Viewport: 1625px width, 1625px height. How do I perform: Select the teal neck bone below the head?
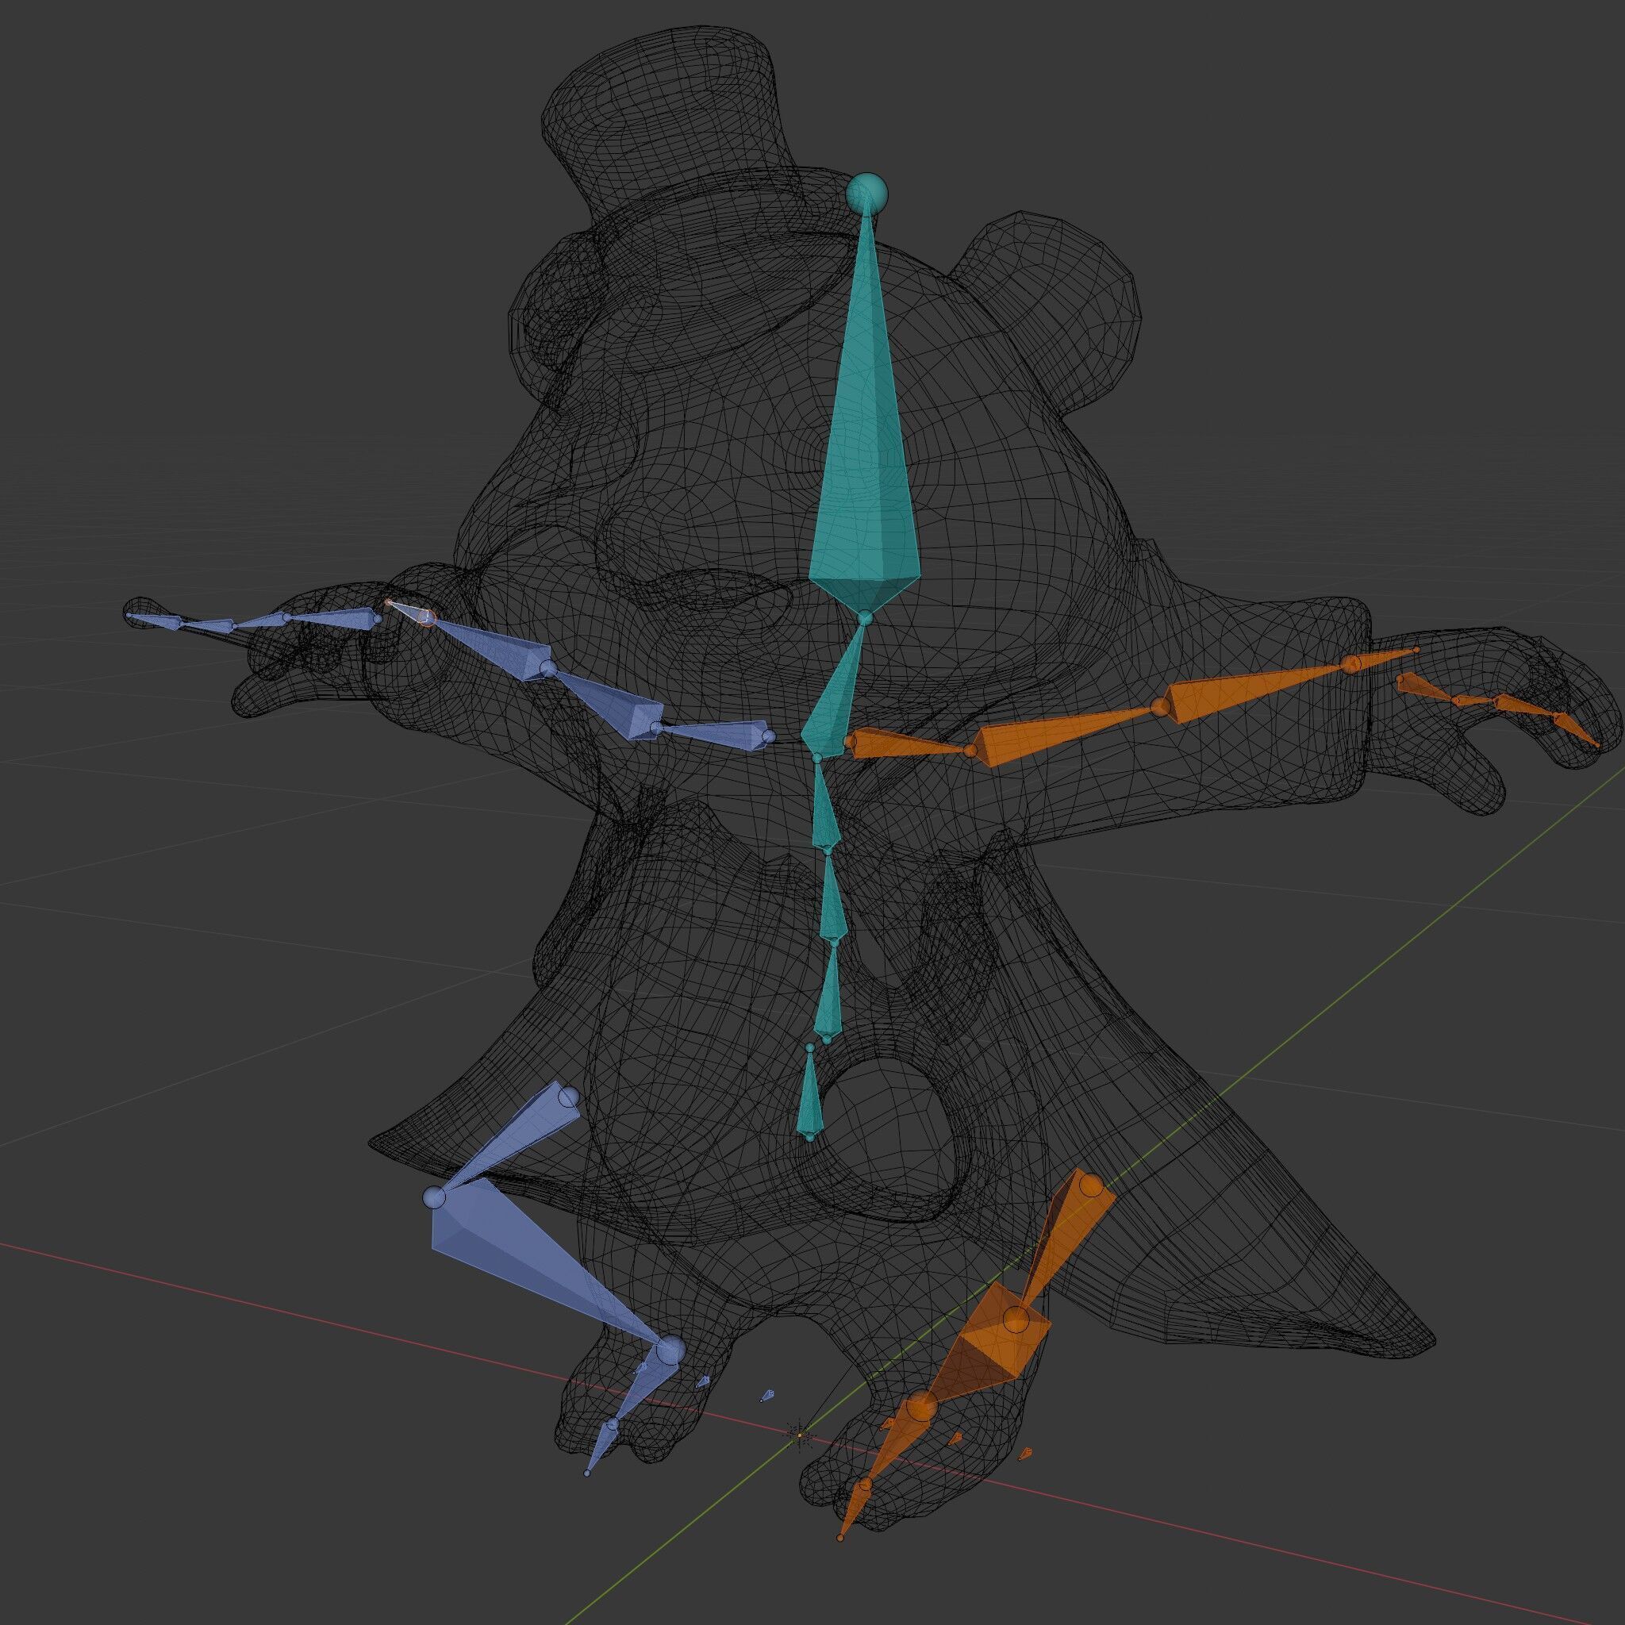tap(832, 691)
